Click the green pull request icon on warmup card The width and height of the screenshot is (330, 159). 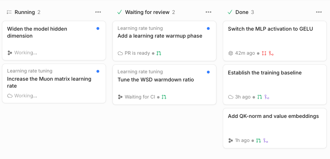159,53
